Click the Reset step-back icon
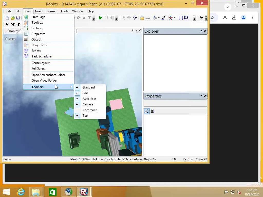The width and height of the screenshot is (263, 197). tap(112, 18)
